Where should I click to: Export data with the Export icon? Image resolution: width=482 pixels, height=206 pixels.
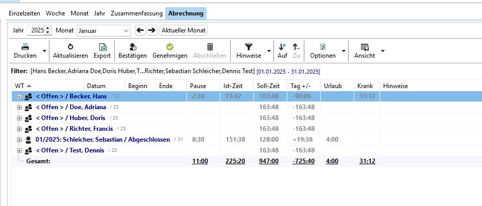[x=102, y=47]
